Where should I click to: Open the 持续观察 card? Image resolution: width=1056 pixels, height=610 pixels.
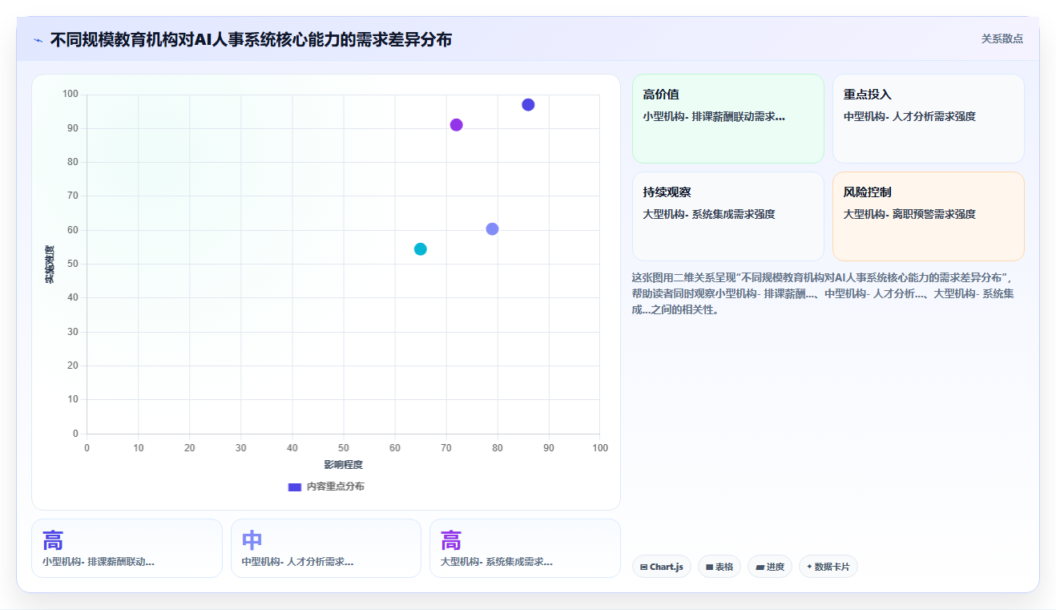tap(728, 216)
